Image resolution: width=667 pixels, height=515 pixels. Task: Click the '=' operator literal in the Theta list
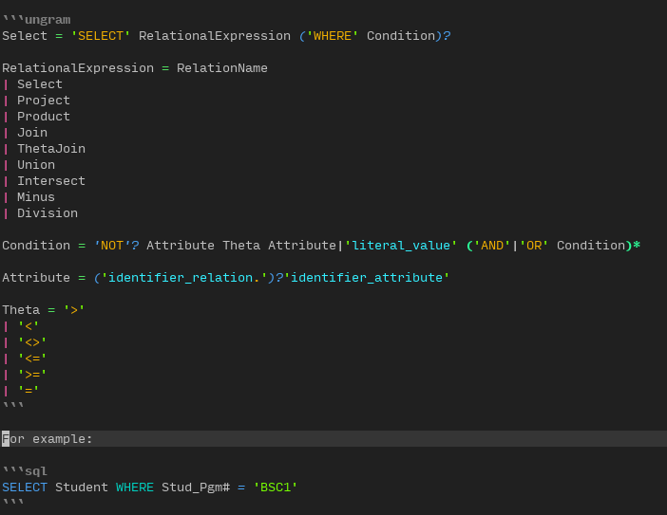(29, 391)
